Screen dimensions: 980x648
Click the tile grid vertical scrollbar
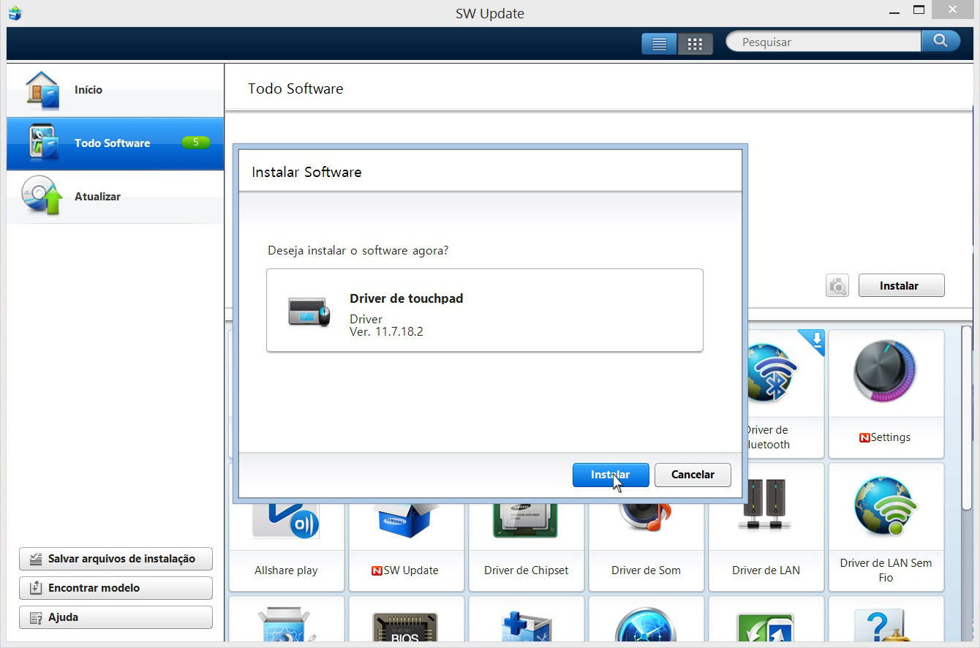tap(966, 418)
